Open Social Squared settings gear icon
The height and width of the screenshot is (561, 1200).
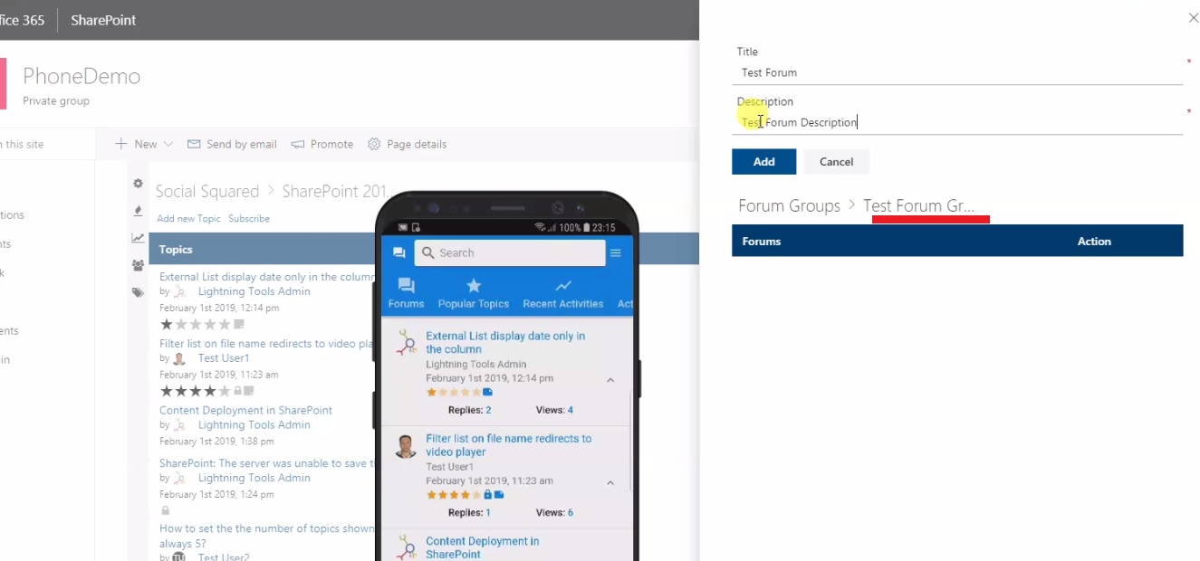pyautogui.click(x=138, y=183)
